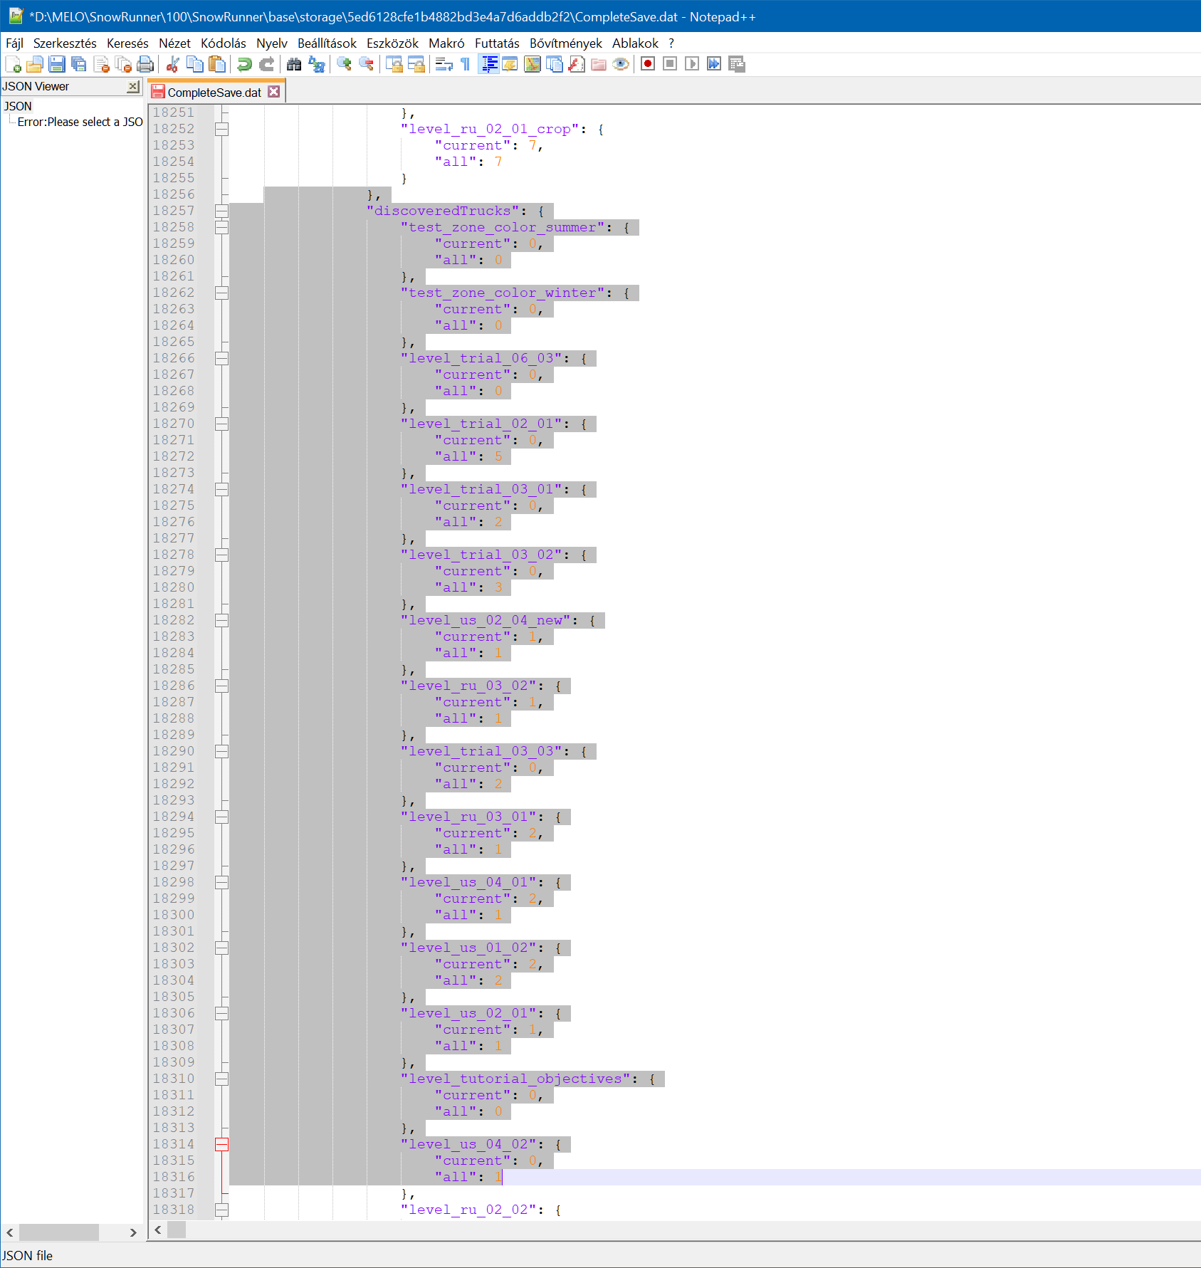Screen dimensions: 1201x1268
Task: Click the editor horizontal scrollbar thumb
Action: pos(176,1230)
